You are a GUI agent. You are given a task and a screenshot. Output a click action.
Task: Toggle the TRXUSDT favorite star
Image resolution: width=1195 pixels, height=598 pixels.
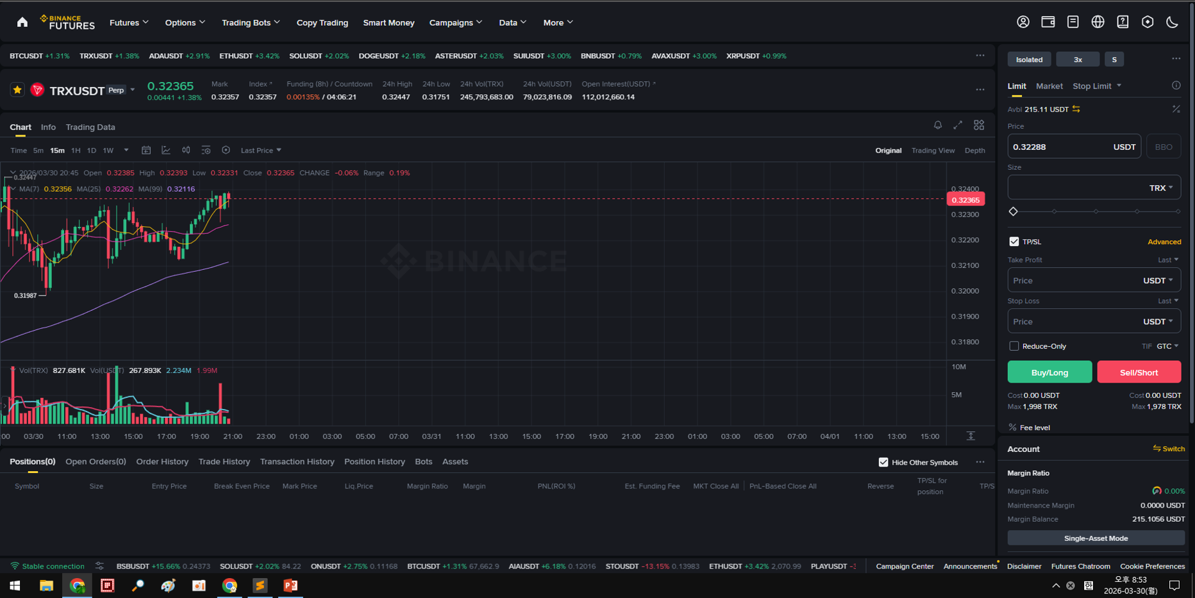coord(17,90)
